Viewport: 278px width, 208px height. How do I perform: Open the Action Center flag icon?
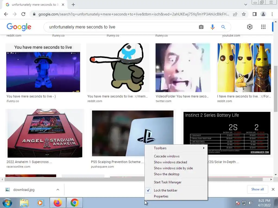point(237,203)
